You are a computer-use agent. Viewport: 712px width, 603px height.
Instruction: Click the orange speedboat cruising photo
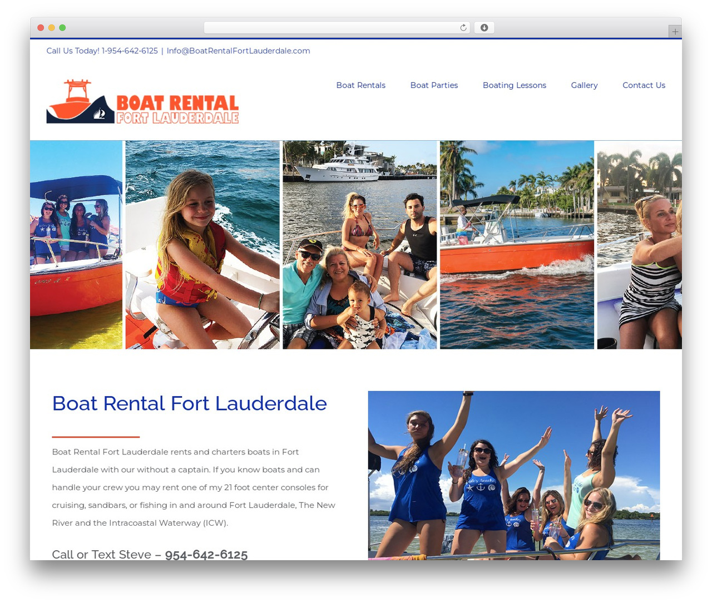pyautogui.click(x=517, y=245)
